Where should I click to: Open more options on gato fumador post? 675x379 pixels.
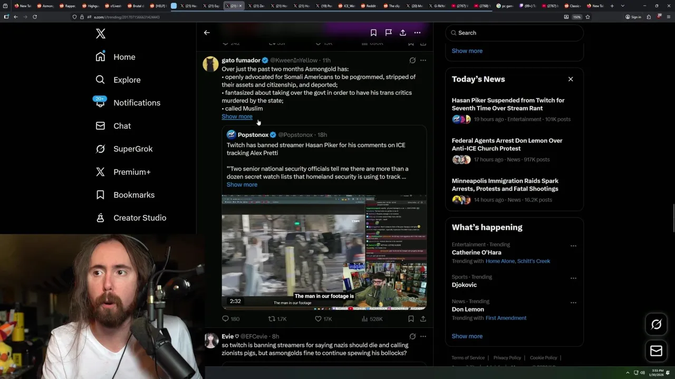coord(423,61)
